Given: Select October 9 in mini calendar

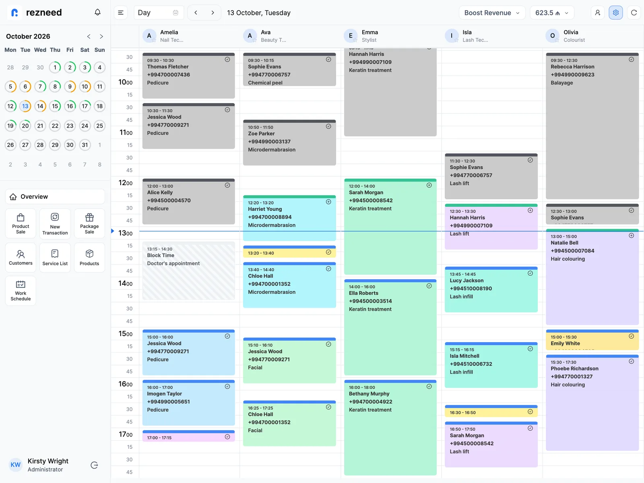Looking at the screenshot, I should coord(70,87).
